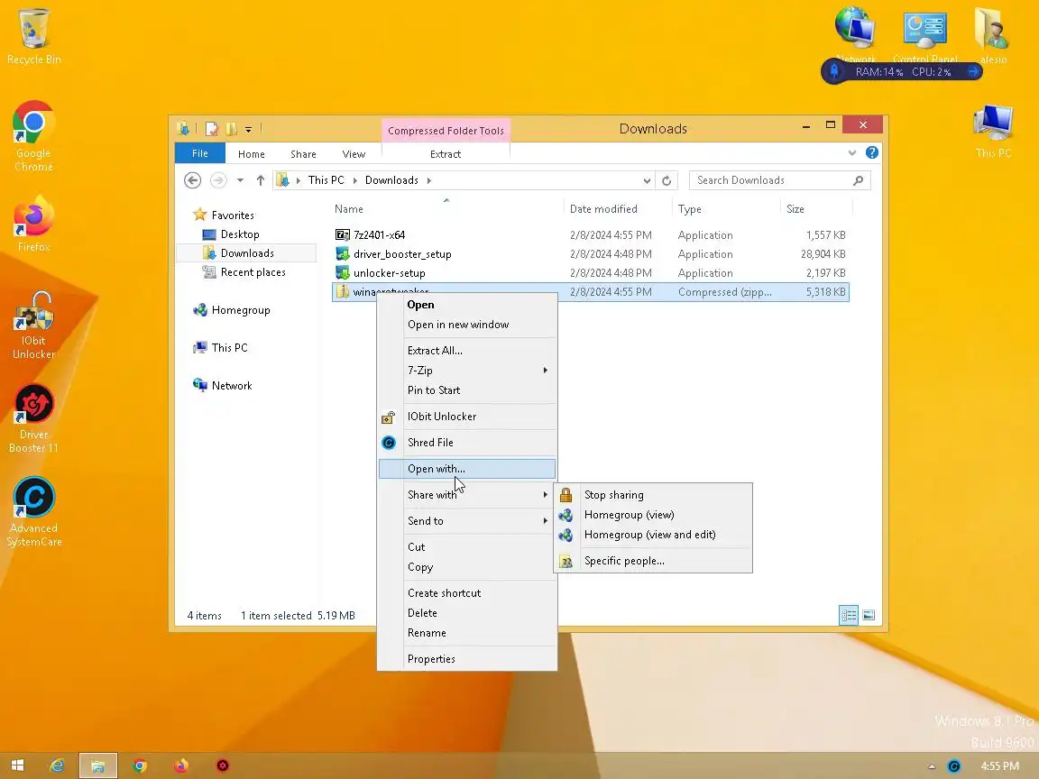
Task: Open the Recycle Bin desktop icon
Action: 33,36
